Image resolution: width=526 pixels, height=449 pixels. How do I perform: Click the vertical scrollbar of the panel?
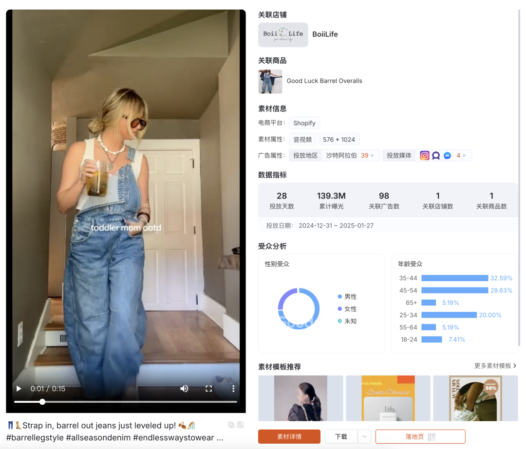point(519,178)
